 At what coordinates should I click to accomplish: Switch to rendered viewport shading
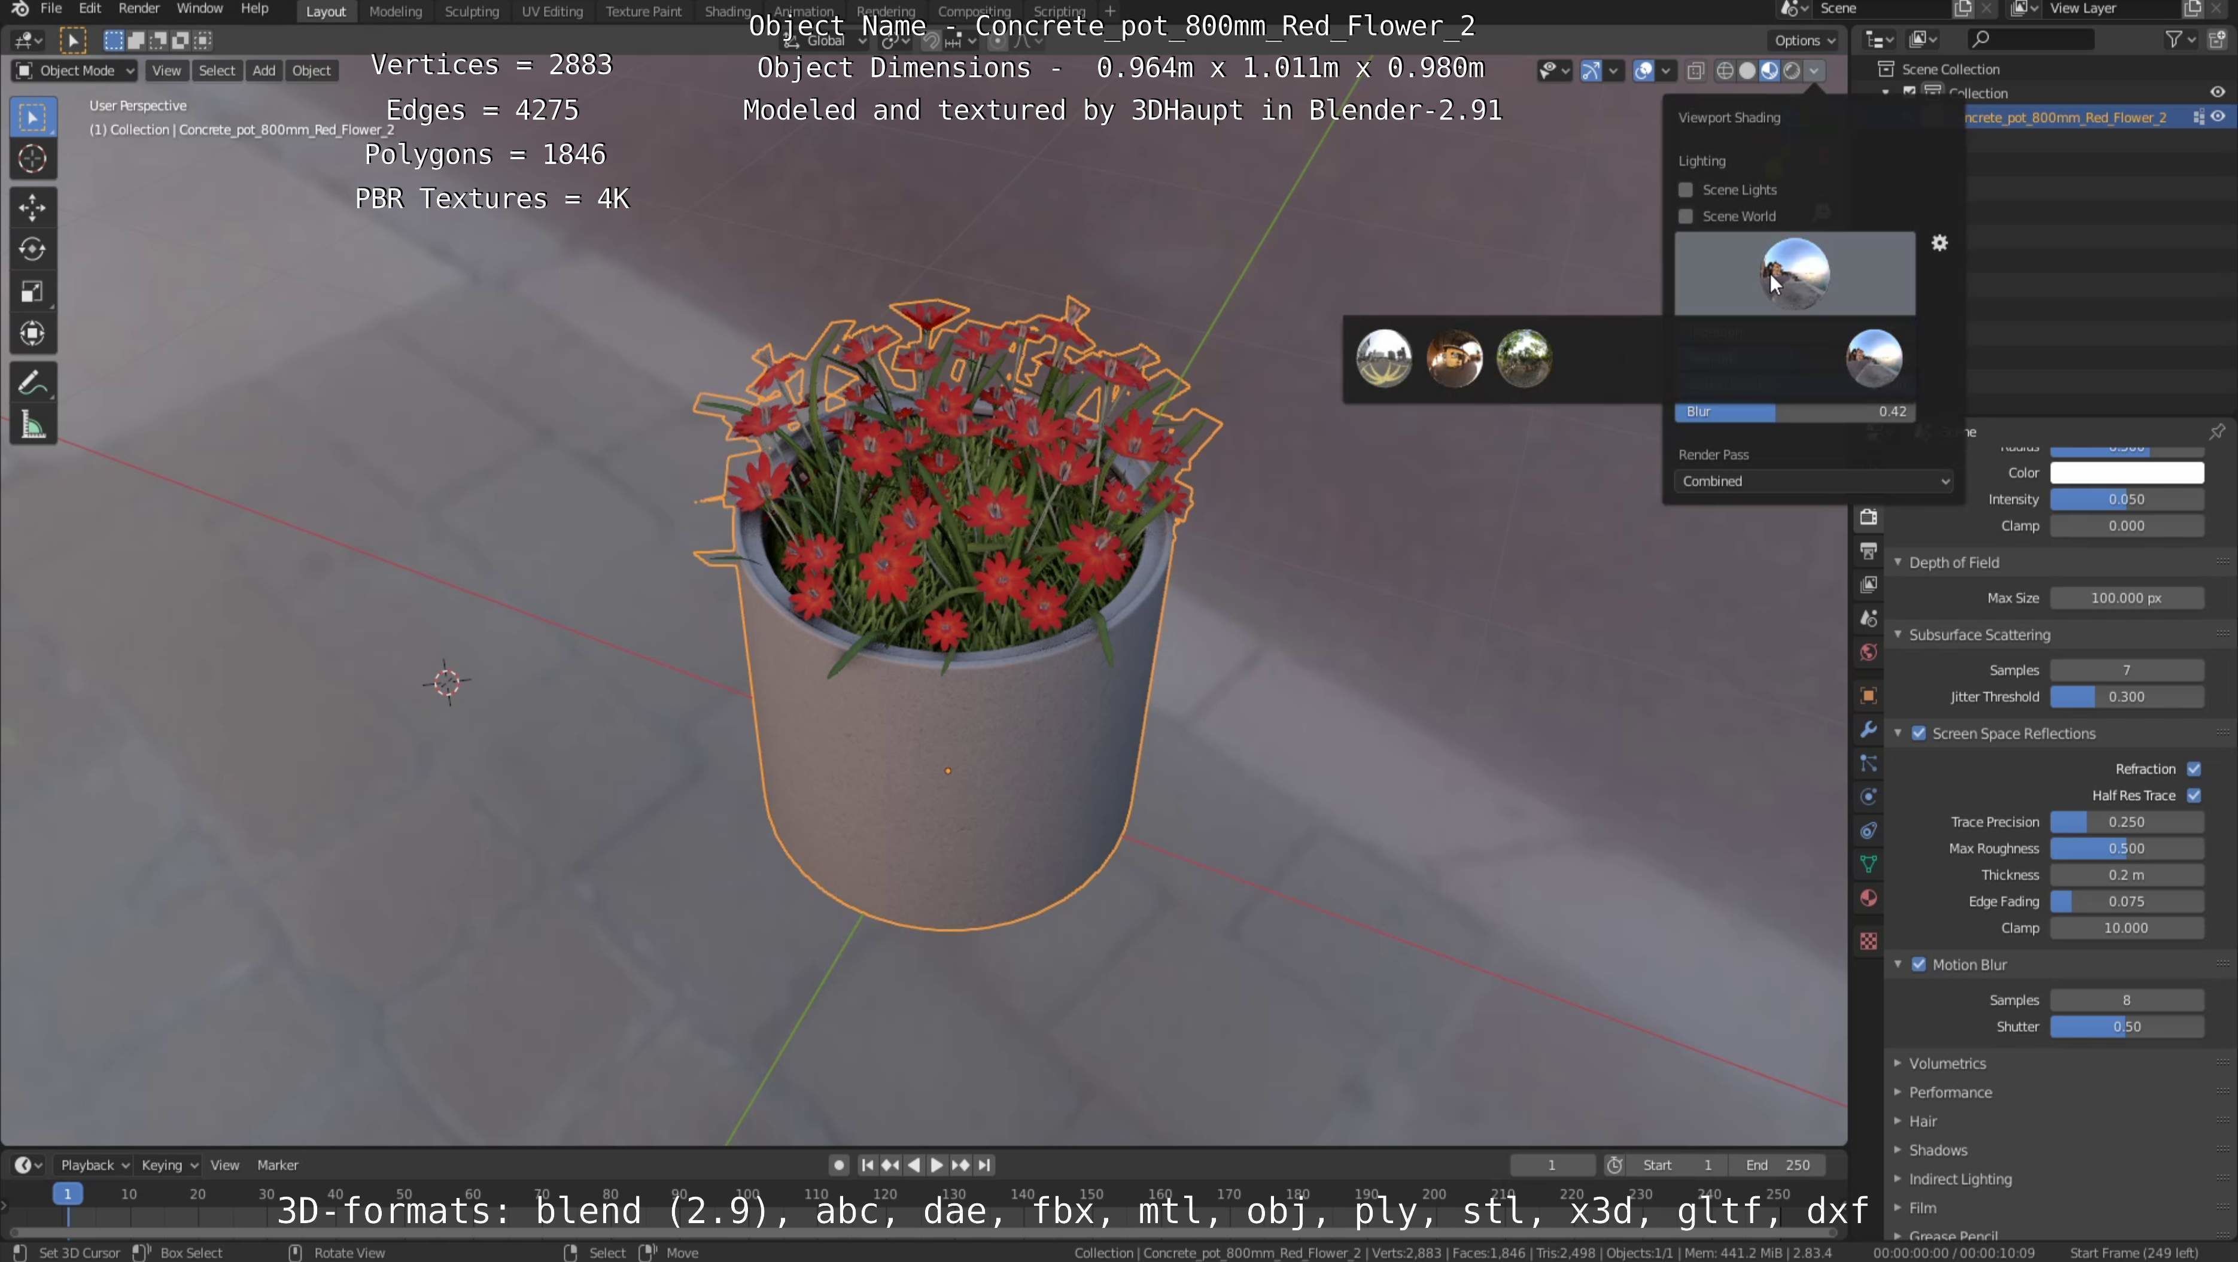[x=1792, y=71]
